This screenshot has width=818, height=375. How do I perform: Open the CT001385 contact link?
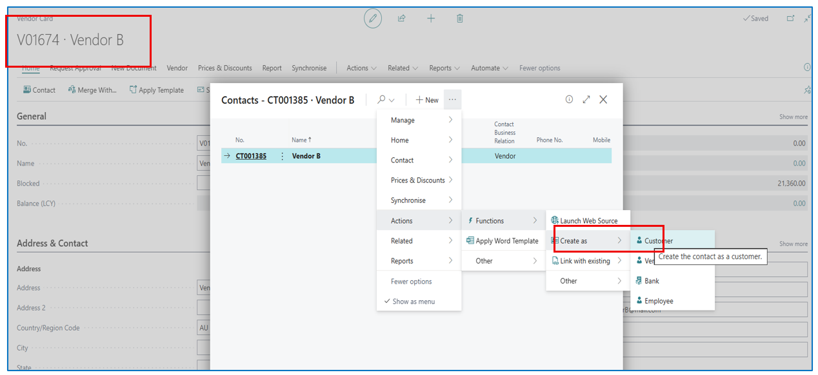251,156
